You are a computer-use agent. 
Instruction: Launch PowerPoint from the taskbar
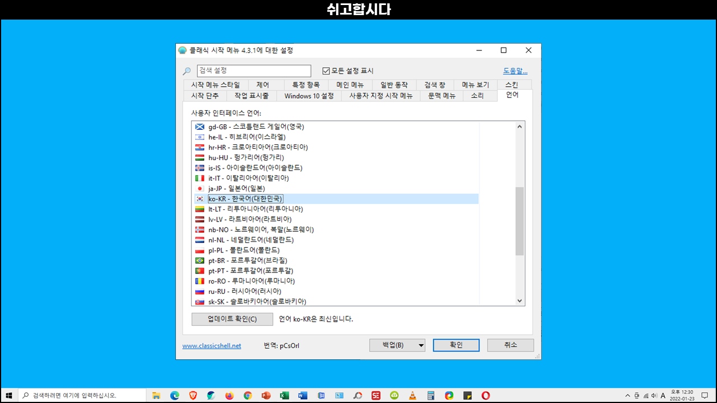pyautogui.click(x=266, y=395)
